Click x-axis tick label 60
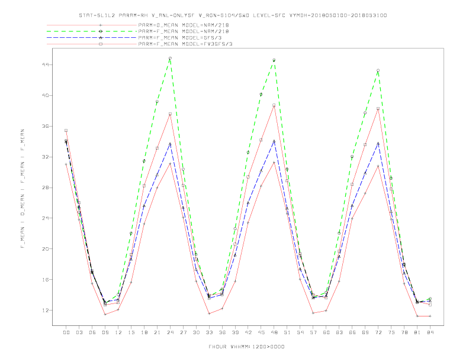Image resolution: width=469 pixels, height=362 pixels. point(326,332)
